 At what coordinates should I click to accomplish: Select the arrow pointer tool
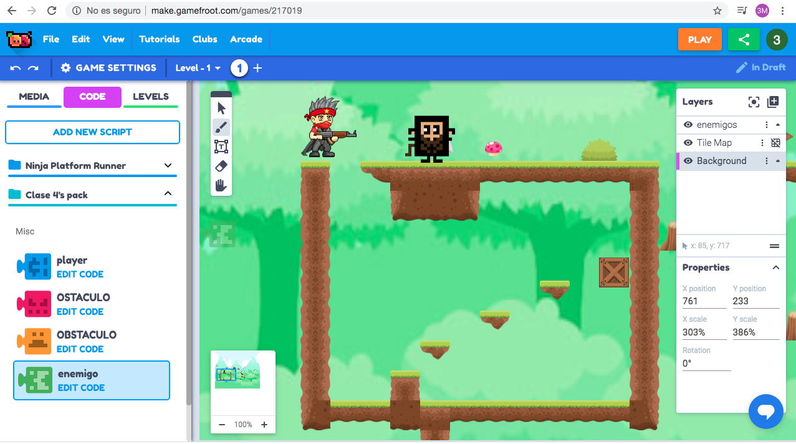pos(221,109)
